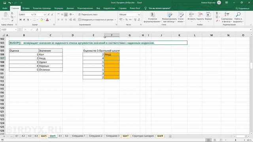Image resolution: width=253 pixels, height=142 pixels.
Task: Open the Структура сценария sheet tab
Action: [143, 136]
